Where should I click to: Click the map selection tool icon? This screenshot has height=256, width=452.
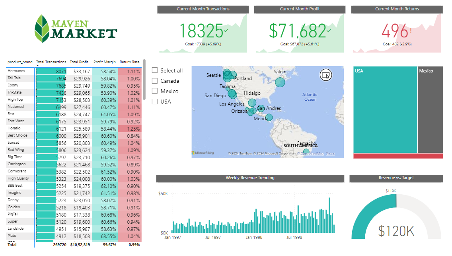pyautogui.click(x=325, y=74)
